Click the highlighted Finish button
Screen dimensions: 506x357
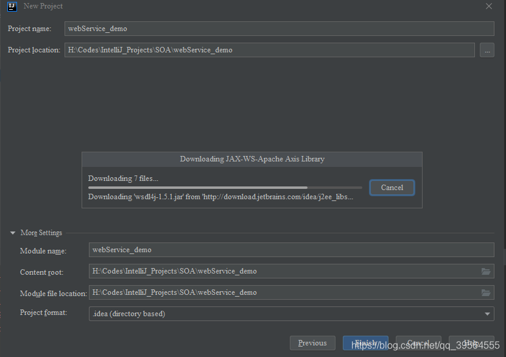(x=365, y=342)
